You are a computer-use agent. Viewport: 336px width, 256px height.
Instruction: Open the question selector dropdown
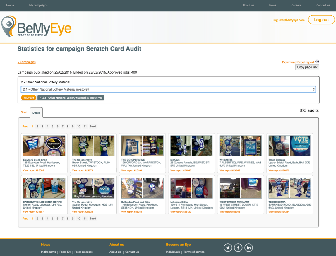pyautogui.click(x=168, y=89)
